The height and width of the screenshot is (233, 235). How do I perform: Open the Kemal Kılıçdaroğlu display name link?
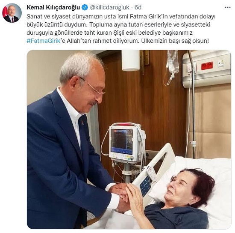(x=53, y=7)
